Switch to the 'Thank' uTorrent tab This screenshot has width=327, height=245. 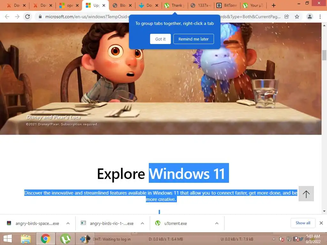(175, 5)
